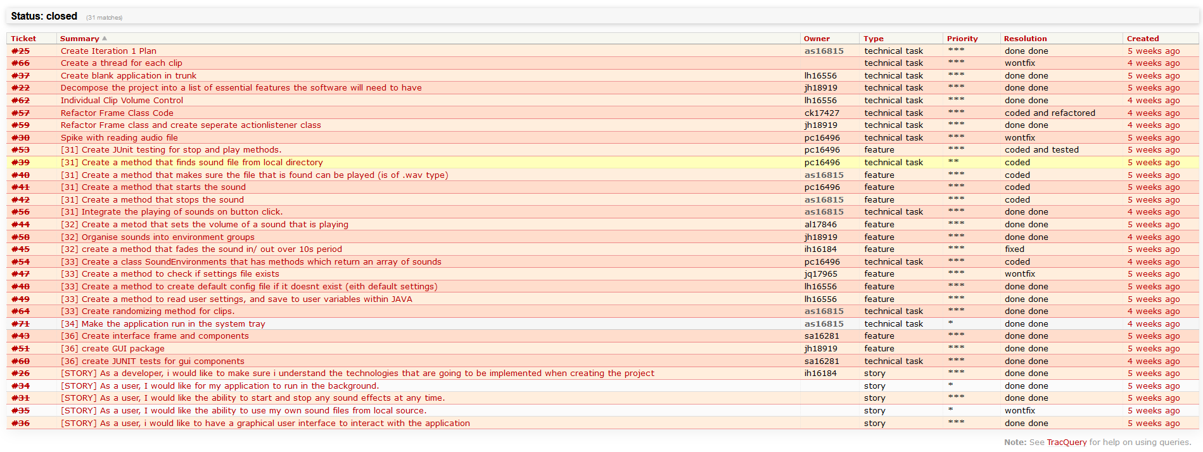Sort tickets by Resolution column
The image size is (1203, 452).
pos(1025,39)
